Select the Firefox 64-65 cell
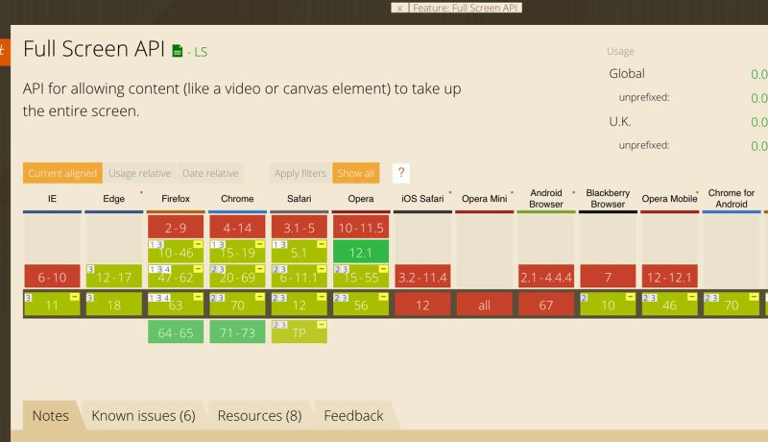This screenshot has height=442, width=768. point(176,331)
